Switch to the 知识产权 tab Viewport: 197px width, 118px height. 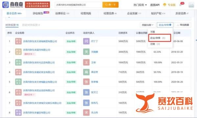coord(158,13)
